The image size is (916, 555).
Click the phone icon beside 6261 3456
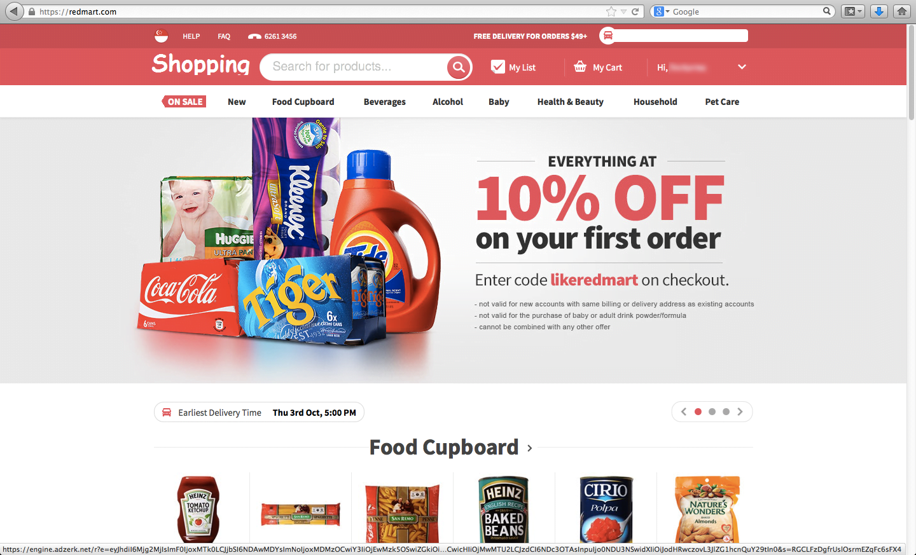click(x=254, y=36)
